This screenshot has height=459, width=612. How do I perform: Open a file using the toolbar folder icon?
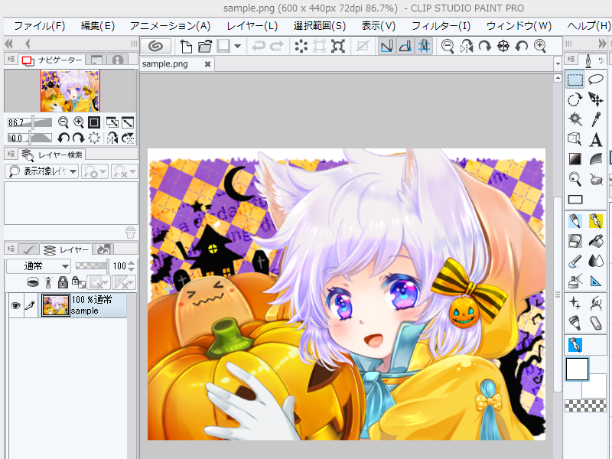point(204,46)
